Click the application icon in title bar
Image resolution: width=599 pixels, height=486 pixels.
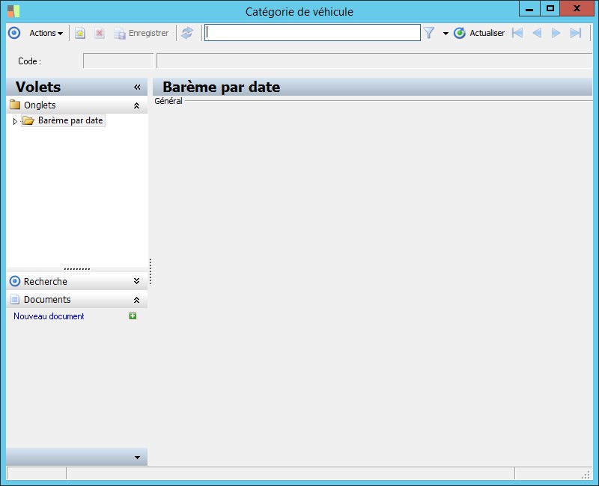13,11
